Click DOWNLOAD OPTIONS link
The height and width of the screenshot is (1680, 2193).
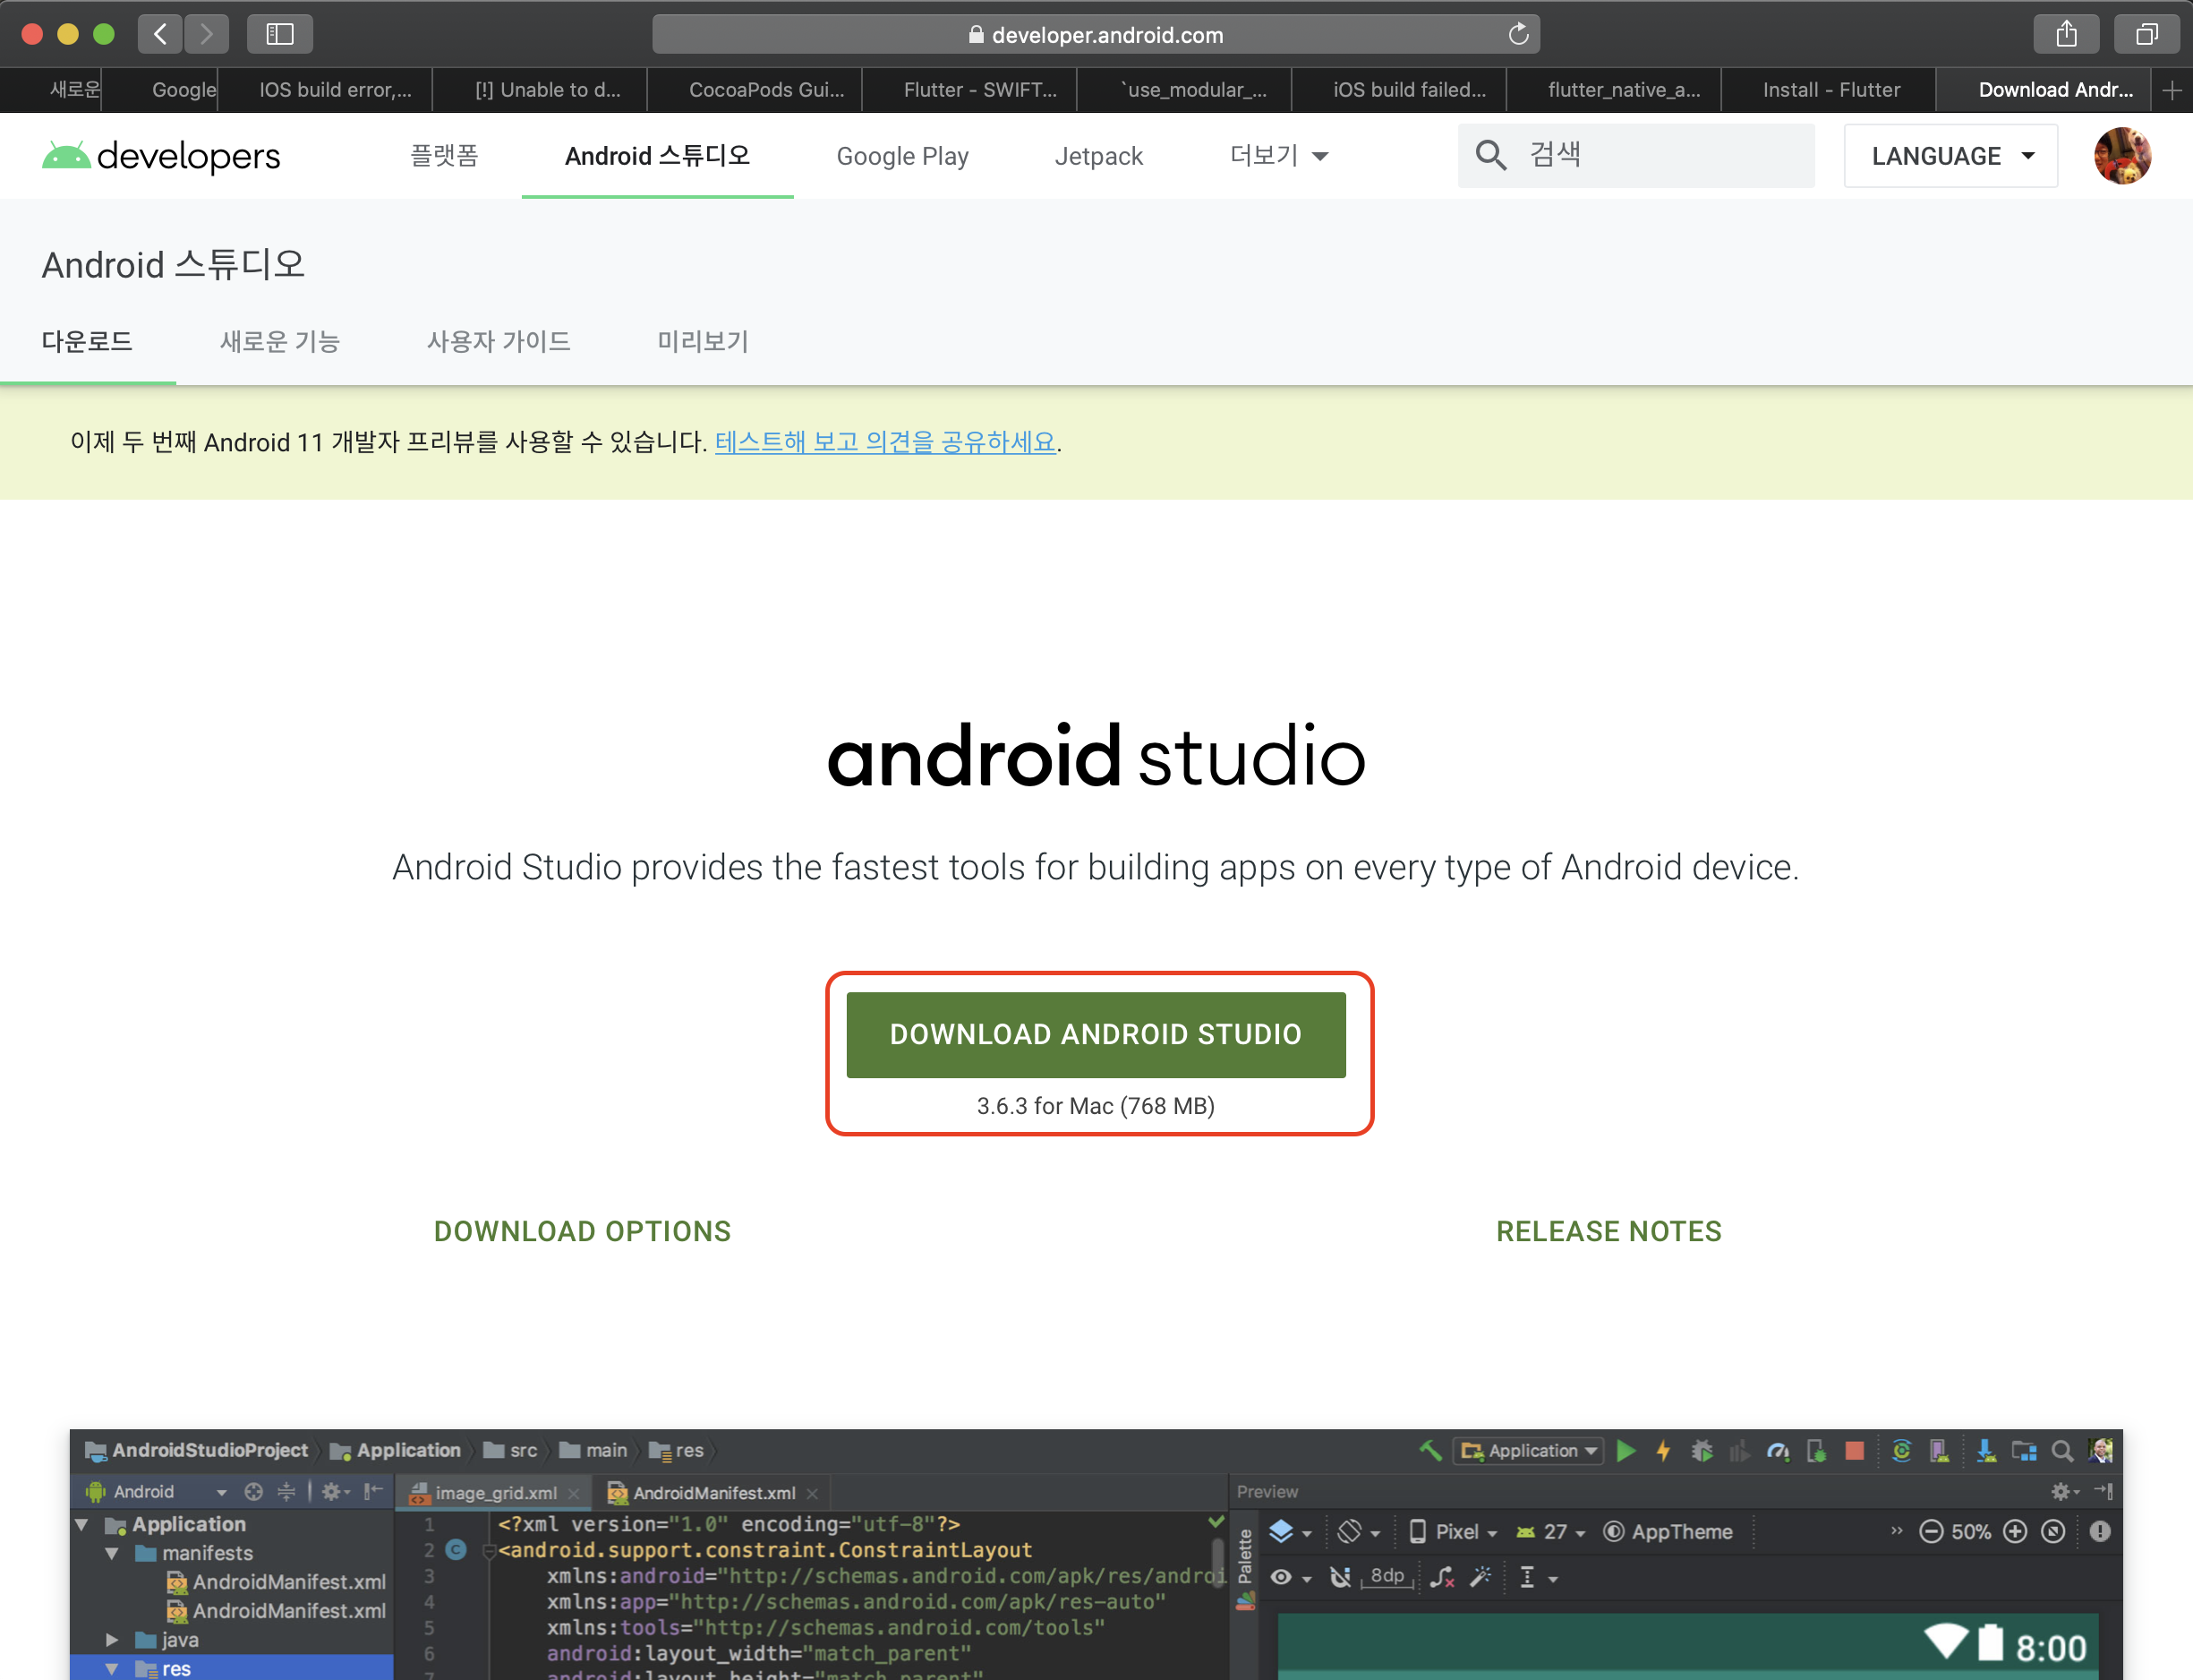[x=582, y=1231]
